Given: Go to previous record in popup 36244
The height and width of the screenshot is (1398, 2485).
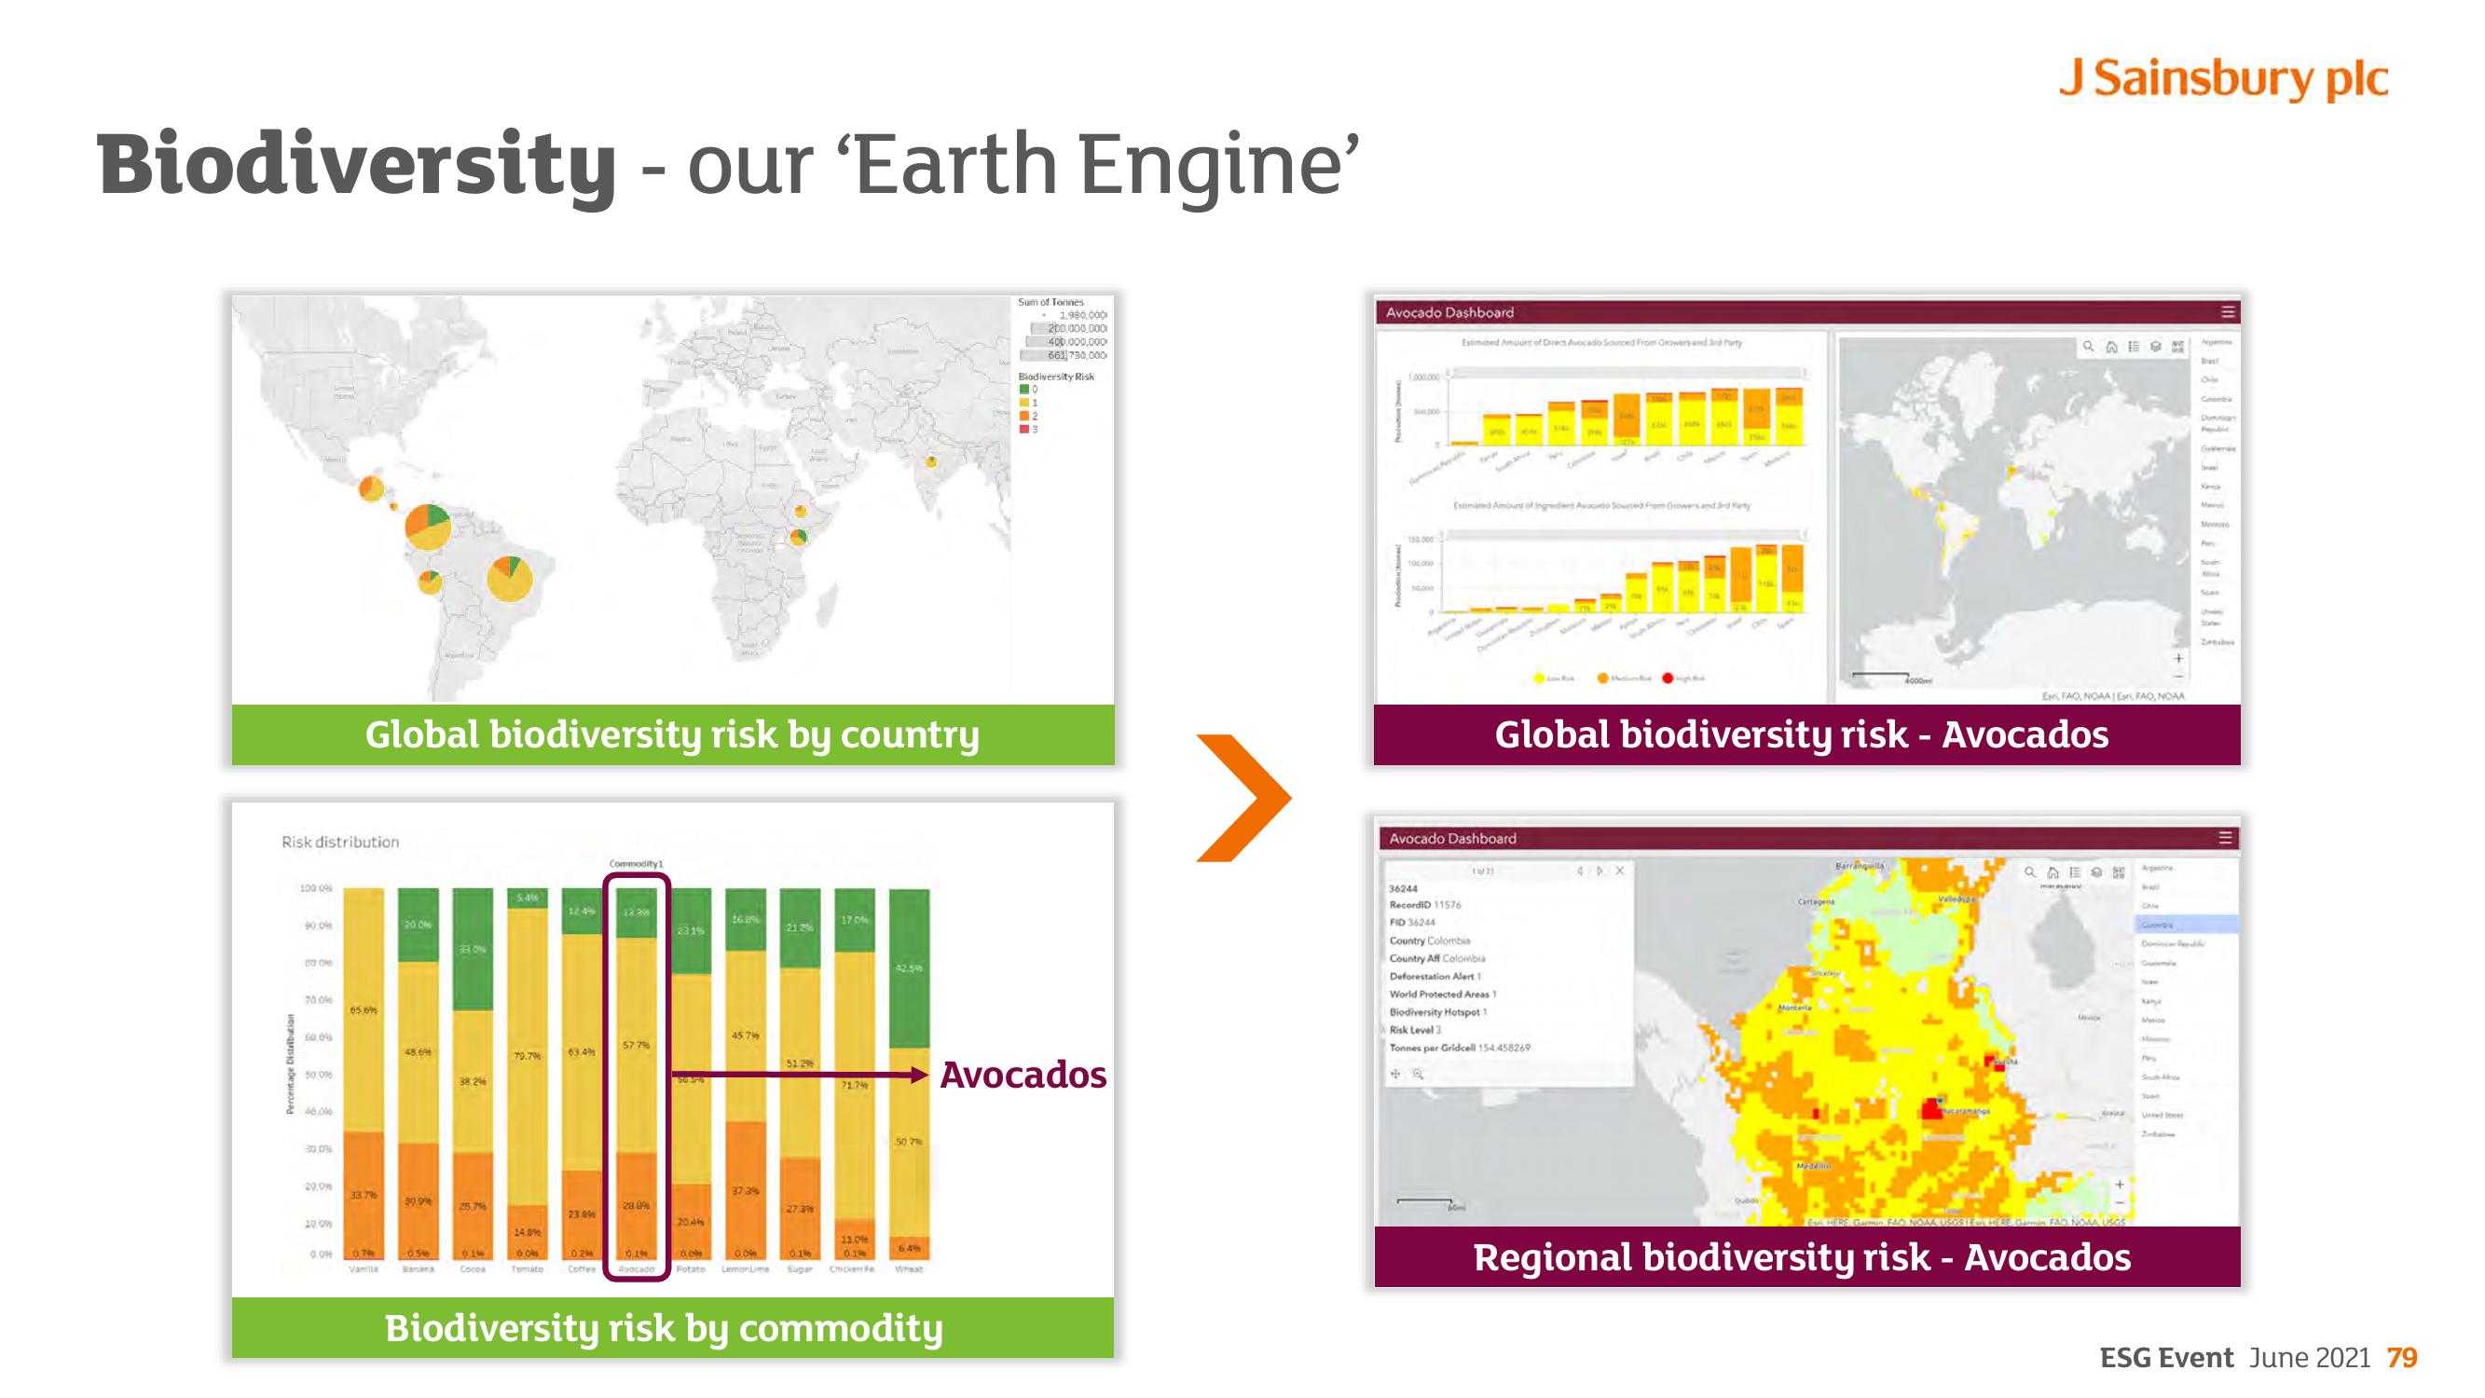Looking at the screenshot, I should [x=1580, y=871].
